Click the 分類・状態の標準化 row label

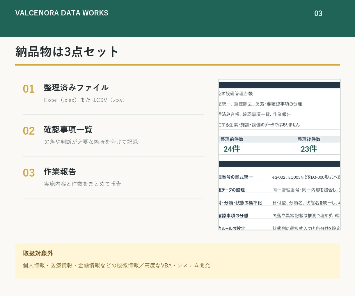(x=241, y=202)
